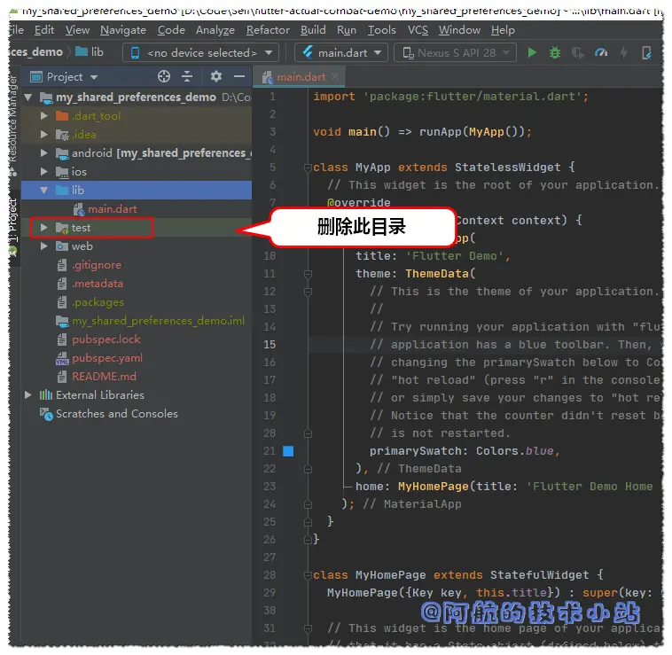
Task: Open the Build menu
Action: coord(313,30)
